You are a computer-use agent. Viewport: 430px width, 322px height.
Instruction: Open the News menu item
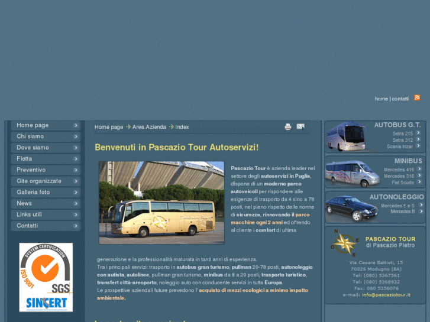click(x=46, y=204)
